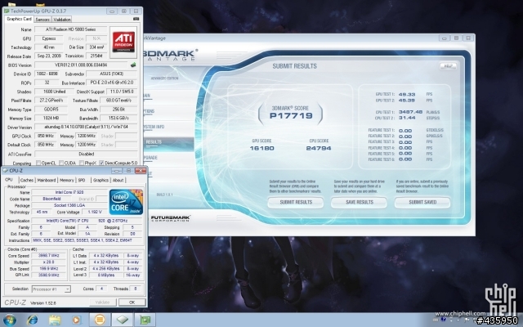Switch to GPU-Z Validation tab

[x=62, y=20]
